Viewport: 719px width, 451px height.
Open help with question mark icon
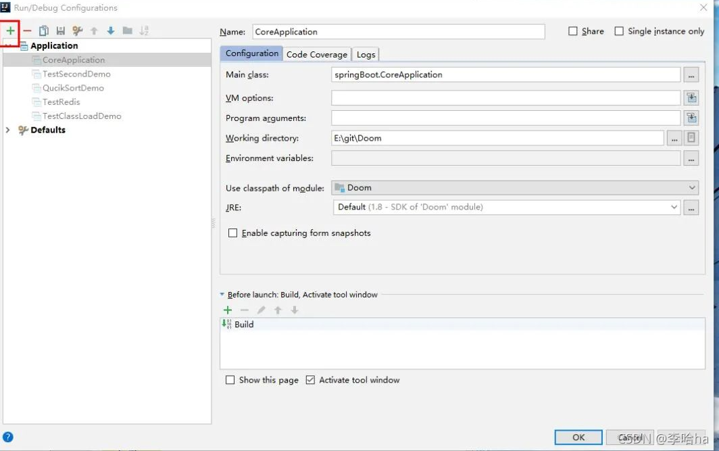8,437
